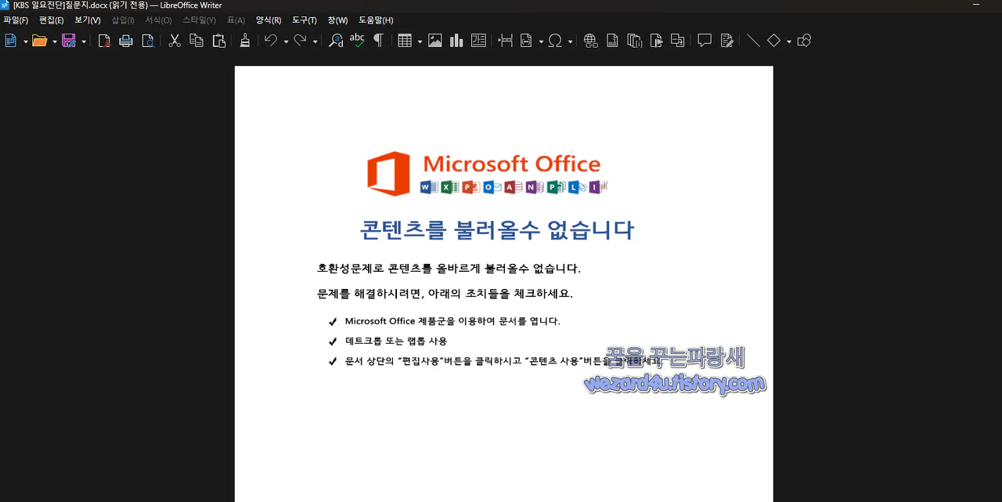This screenshot has width=1002, height=502.
Task: Open the 보기(V) menu
Action: tap(88, 20)
